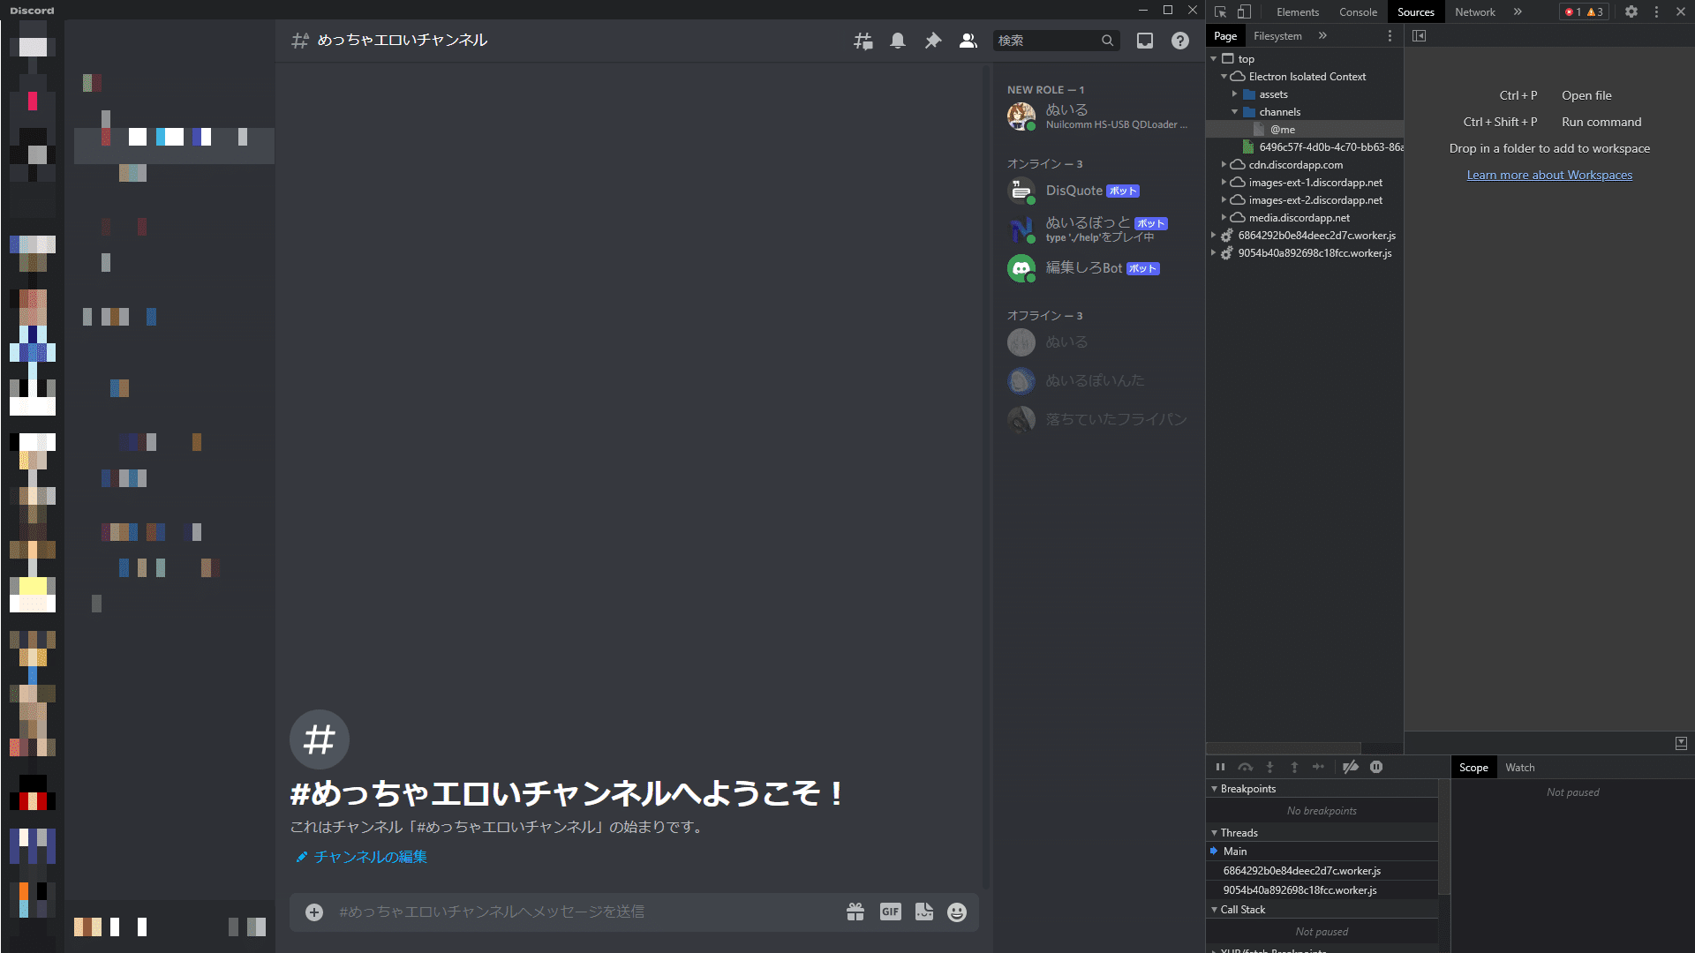Switch to the Elements tab
The width and height of the screenshot is (1695, 953).
[1298, 12]
